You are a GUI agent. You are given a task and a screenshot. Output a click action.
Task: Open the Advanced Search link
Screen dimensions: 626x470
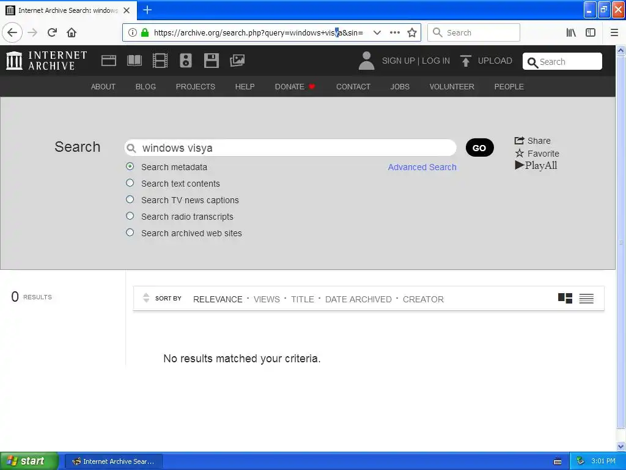422,167
